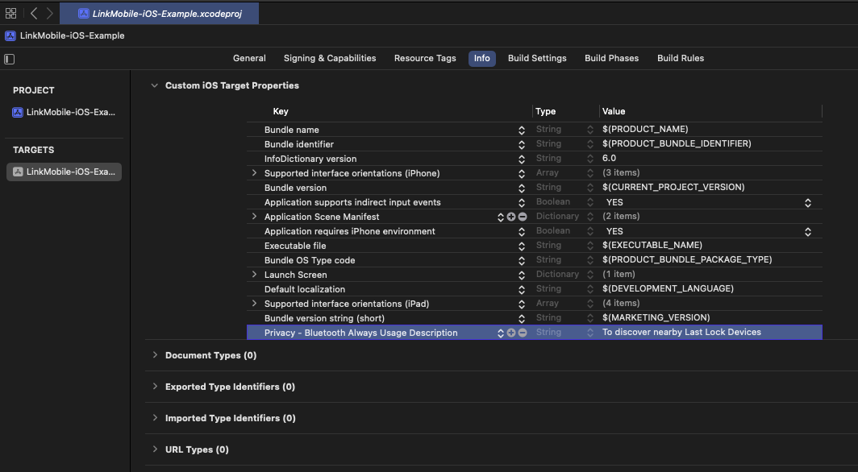Select the $(DEVELOPMENT_LANGUAGE) value cell
The image size is (858, 472).
(668, 288)
